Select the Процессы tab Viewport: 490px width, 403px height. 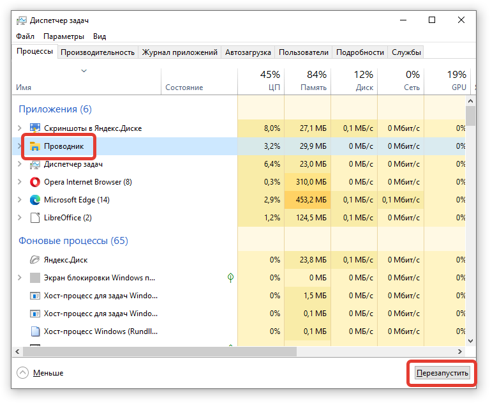point(34,51)
